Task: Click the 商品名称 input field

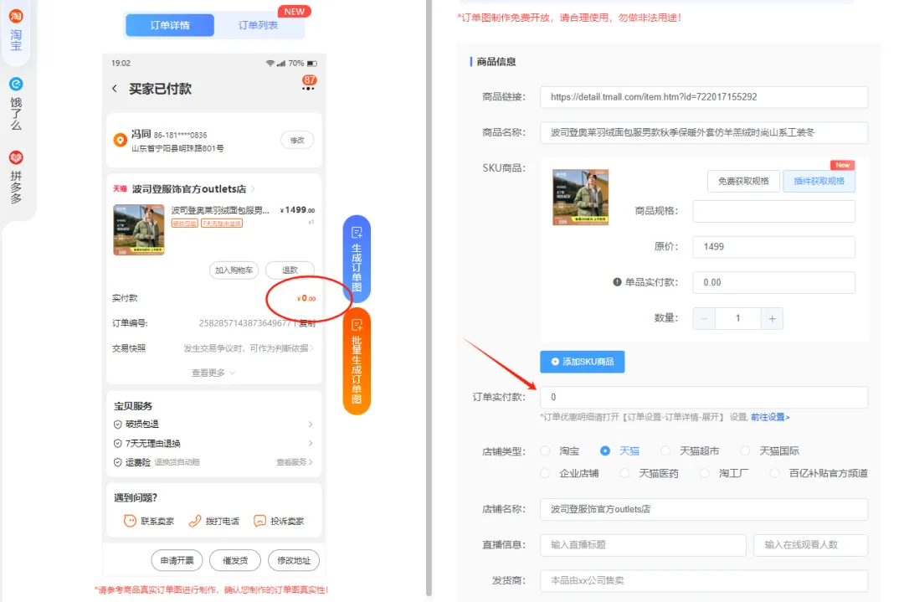Action: click(x=703, y=132)
